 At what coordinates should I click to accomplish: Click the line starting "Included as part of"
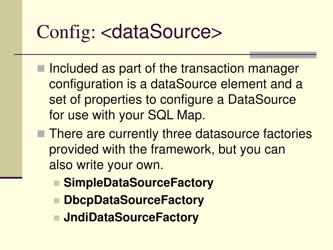[x=174, y=69]
